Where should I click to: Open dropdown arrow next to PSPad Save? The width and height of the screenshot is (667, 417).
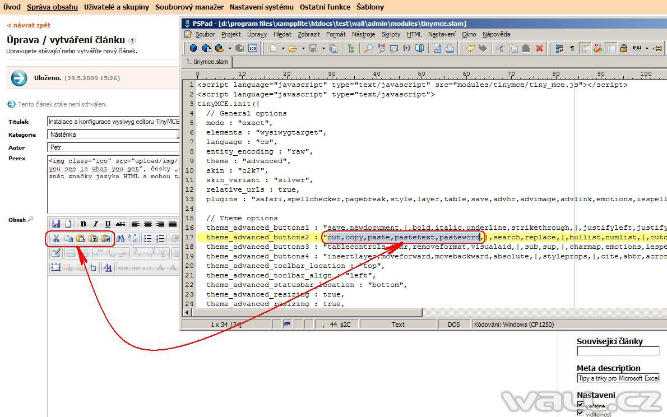pyautogui.click(x=323, y=48)
